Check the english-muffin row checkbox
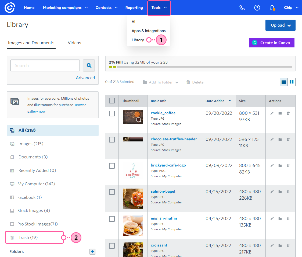Image resolution: width=302 pixels, height=257 pixels. tap(112, 219)
